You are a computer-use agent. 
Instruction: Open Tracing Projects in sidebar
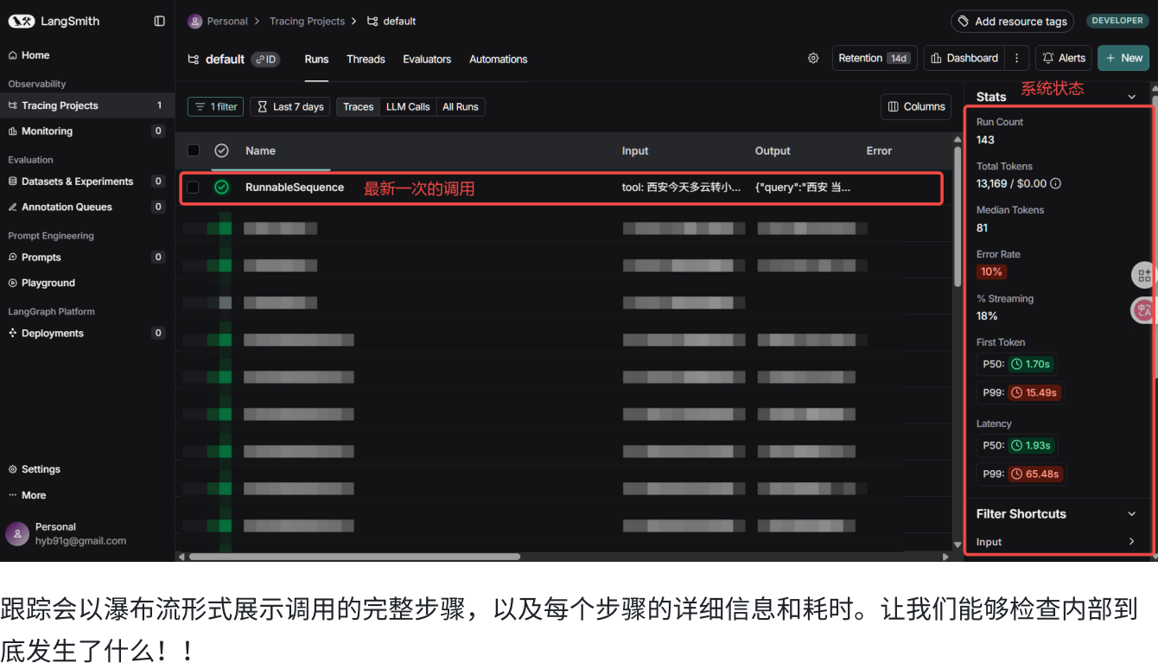[x=86, y=105]
